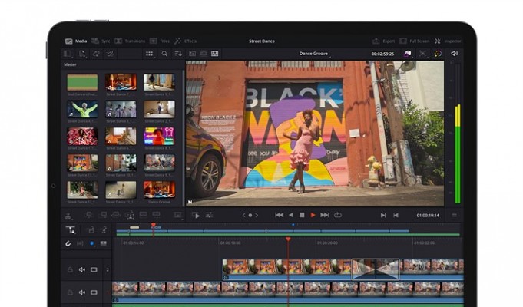
Task: Click the Append to end icon
Action: click(104, 215)
